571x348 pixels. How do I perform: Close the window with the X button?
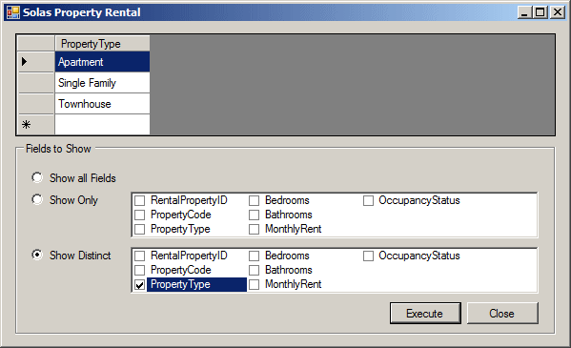(x=558, y=12)
